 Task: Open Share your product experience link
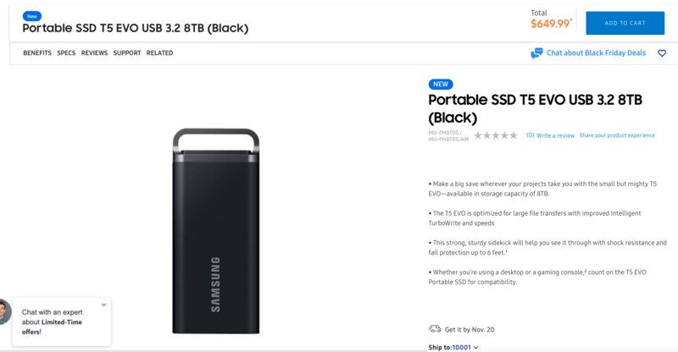click(x=617, y=135)
